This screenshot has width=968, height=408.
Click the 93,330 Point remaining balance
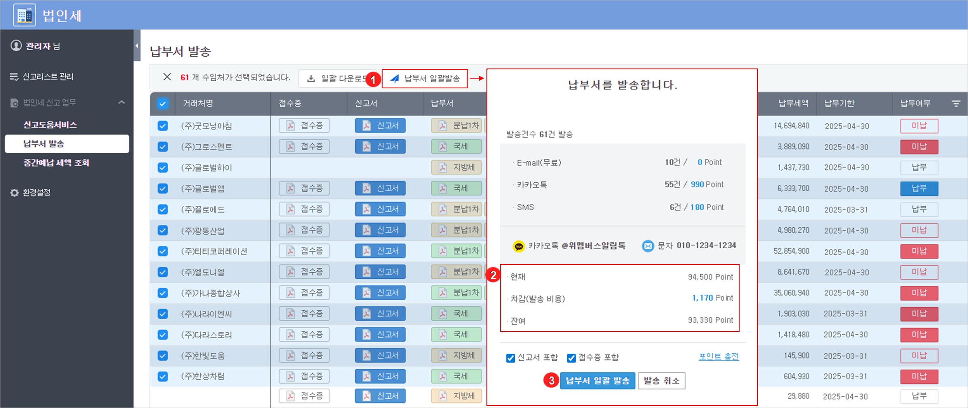[x=710, y=320]
